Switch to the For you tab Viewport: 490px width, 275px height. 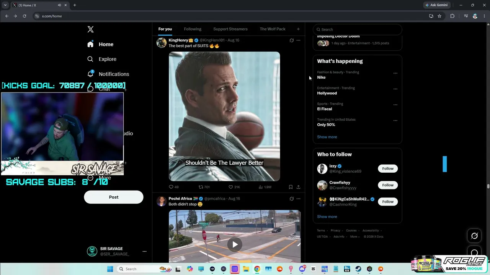pos(165,29)
